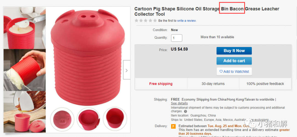Select the pig face lid thumbnail
This screenshot has width=297, height=137.
[62, 120]
